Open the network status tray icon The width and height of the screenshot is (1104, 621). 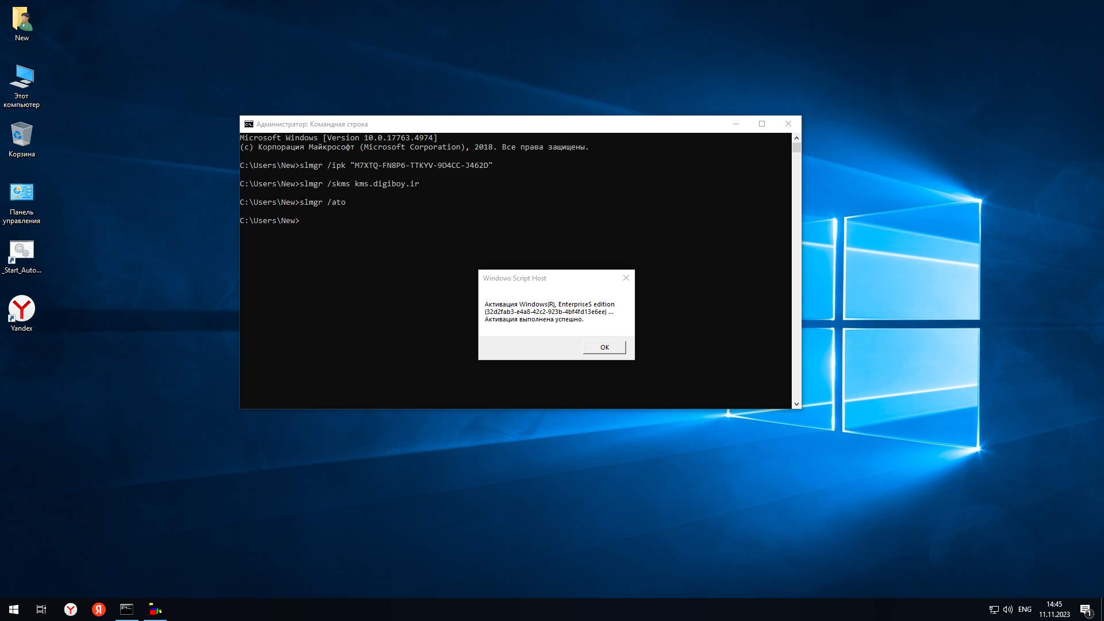[x=994, y=609]
